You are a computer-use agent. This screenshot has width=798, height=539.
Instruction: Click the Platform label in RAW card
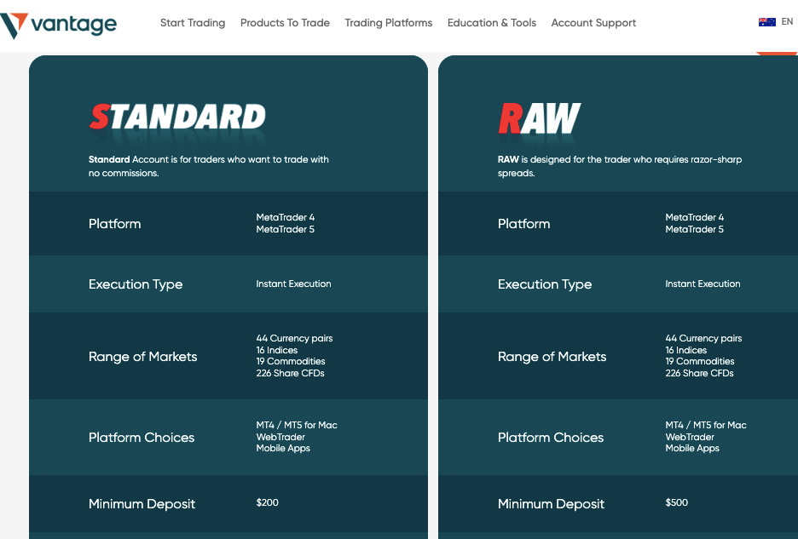tap(523, 224)
